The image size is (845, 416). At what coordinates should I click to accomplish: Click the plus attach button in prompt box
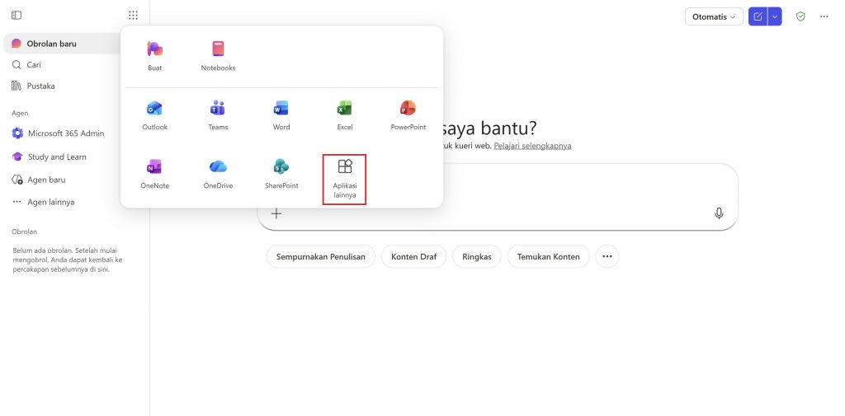tap(276, 213)
